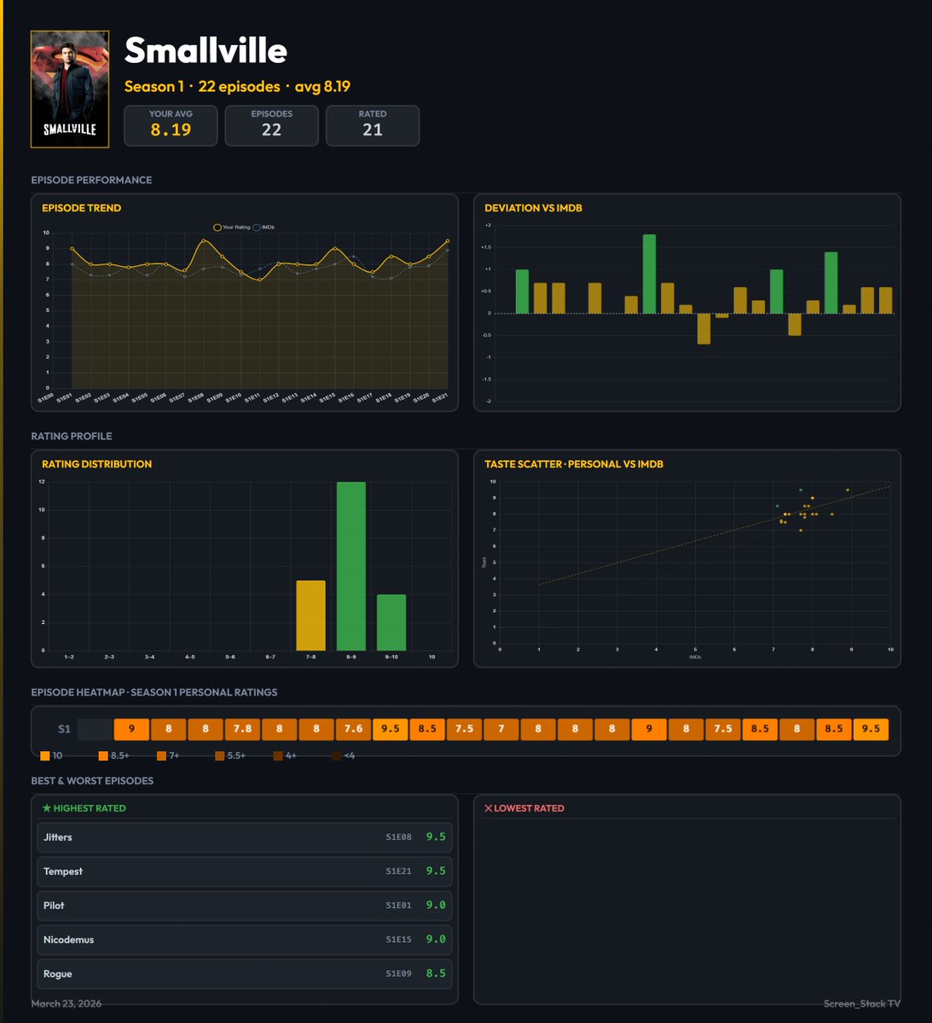Click the <4 legend swatch

tap(336, 755)
